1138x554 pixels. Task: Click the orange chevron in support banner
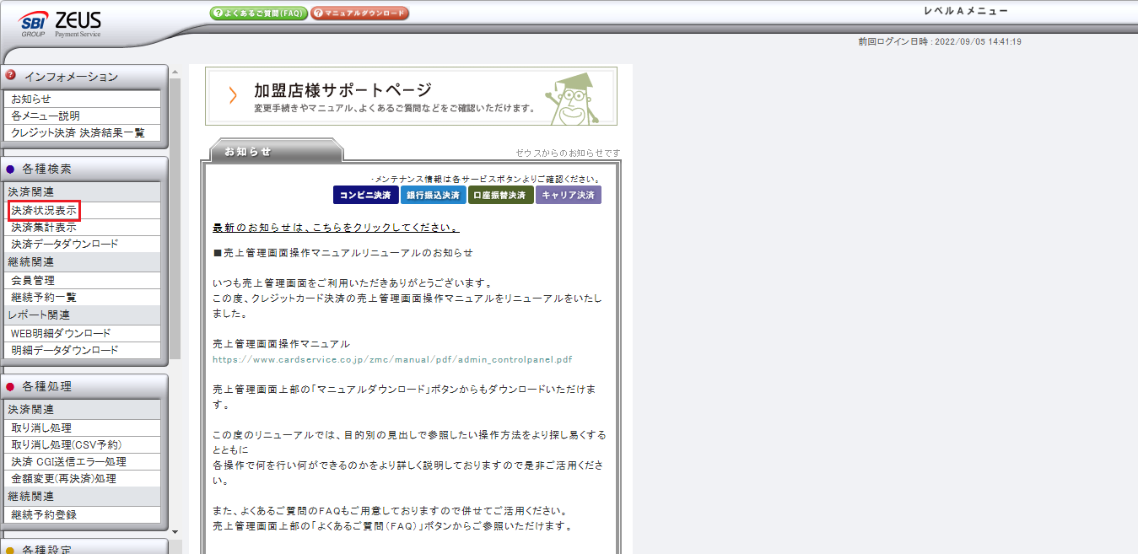233,95
